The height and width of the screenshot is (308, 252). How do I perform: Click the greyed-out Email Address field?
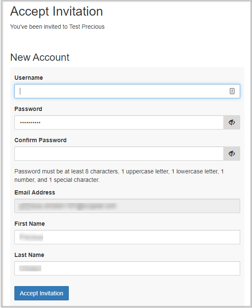click(x=127, y=206)
